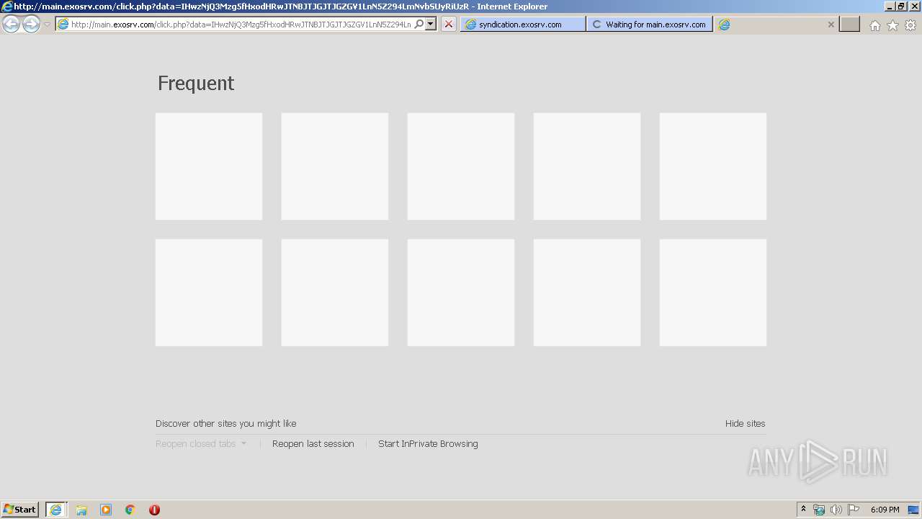
Task: Click Internet Explorer taskbar icon
Action: [56, 510]
